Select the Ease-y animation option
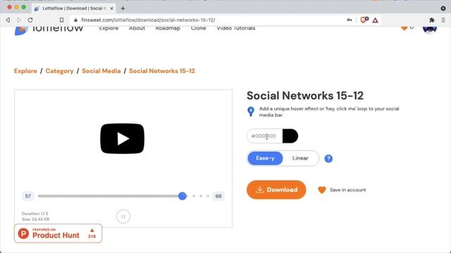The image size is (451, 253). 265,158
